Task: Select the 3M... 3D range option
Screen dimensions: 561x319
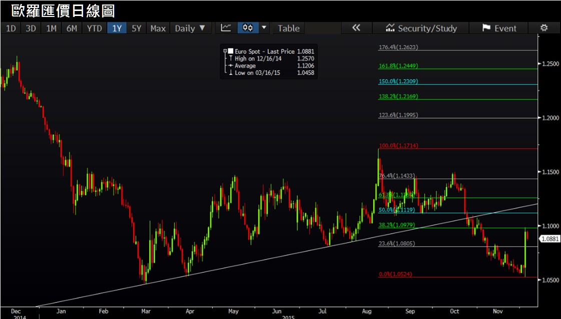Action: click(x=31, y=28)
